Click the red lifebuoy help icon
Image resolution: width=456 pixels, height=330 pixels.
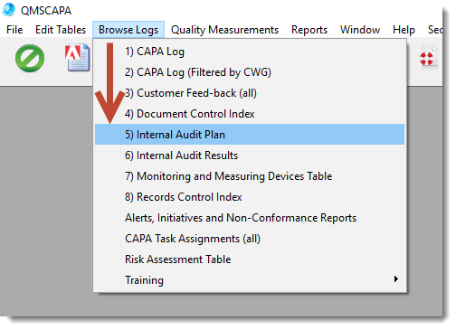click(428, 57)
